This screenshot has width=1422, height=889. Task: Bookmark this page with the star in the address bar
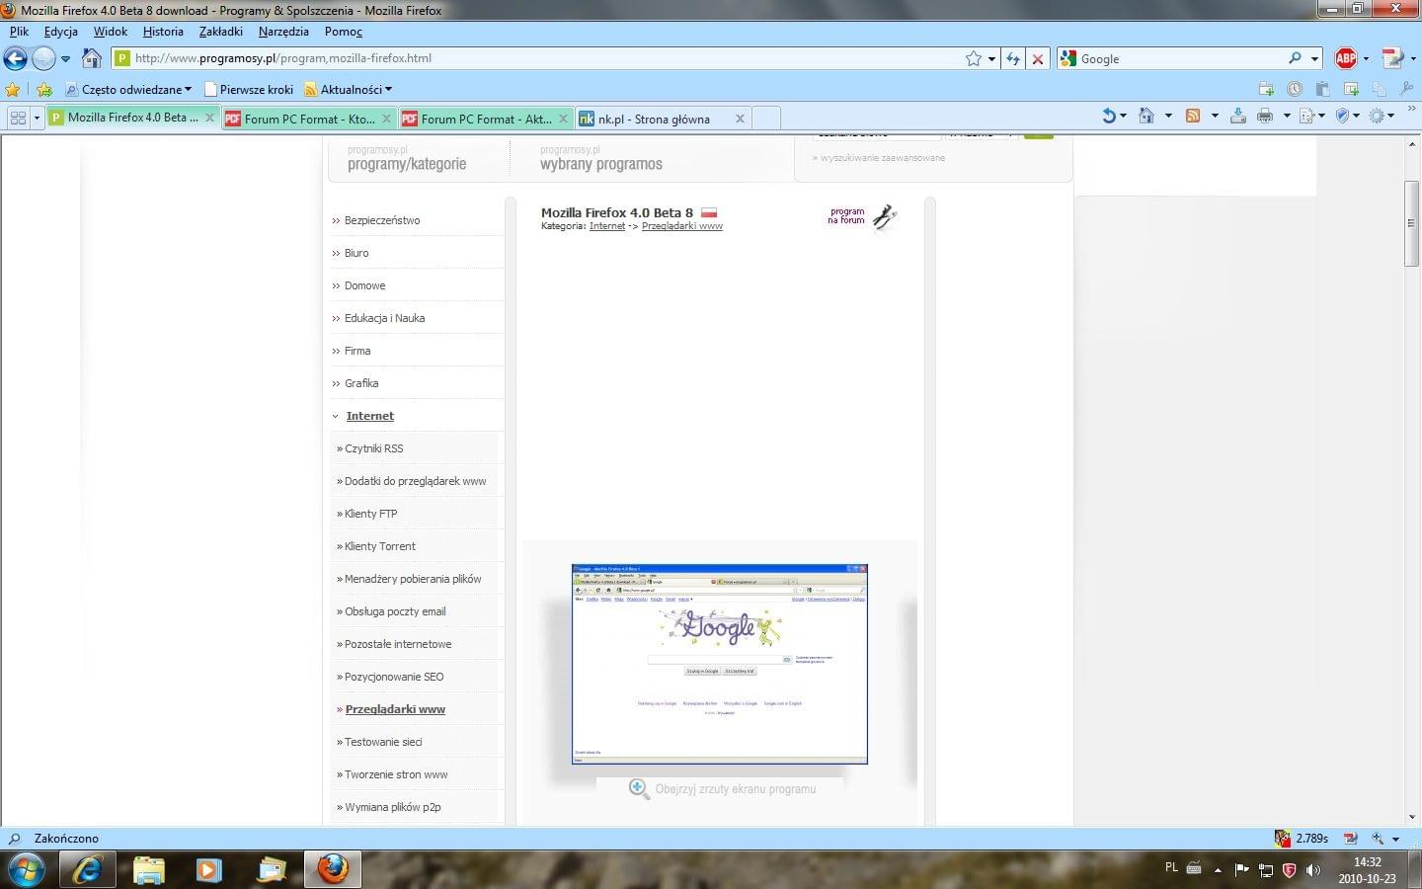click(x=974, y=58)
